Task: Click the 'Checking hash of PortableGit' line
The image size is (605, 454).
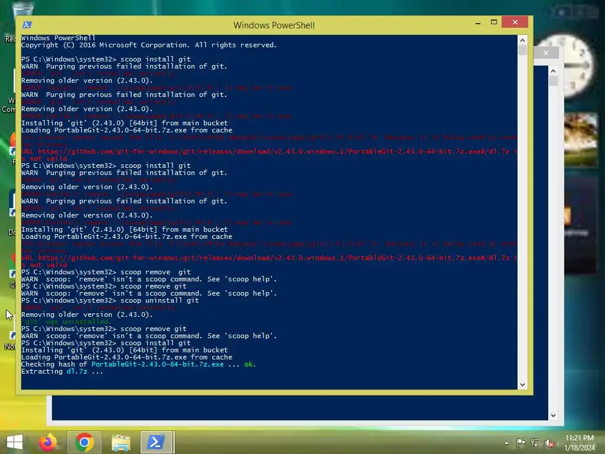Action: click(138, 364)
